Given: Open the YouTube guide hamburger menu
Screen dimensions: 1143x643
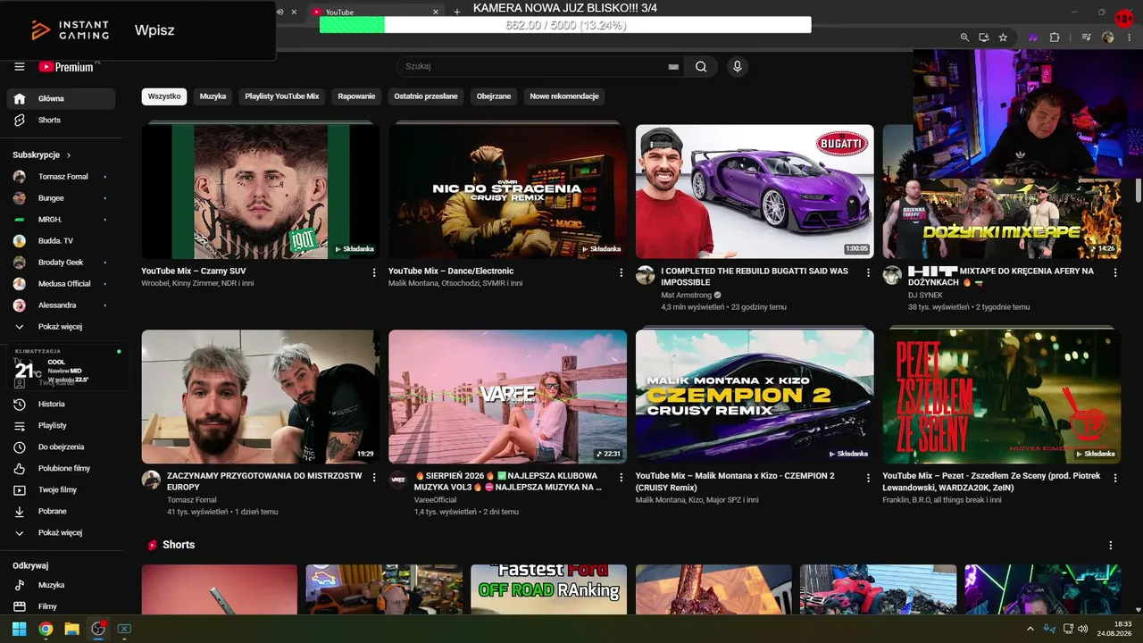Looking at the screenshot, I should (20, 67).
